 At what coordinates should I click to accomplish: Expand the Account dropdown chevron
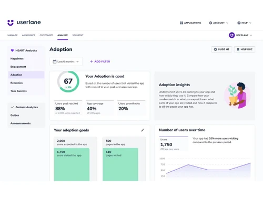227,23
